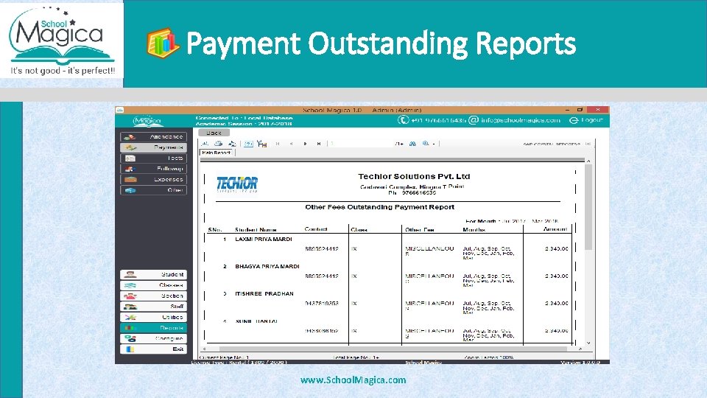Select the Main Report tab
Image resolution: width=707 pixels, height=398 pixels.
(217, 153)
